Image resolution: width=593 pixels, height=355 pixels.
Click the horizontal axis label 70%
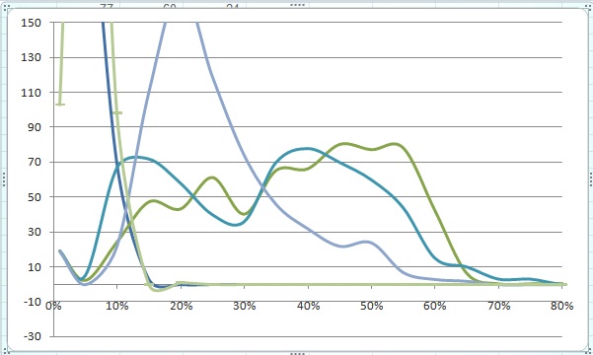pyautogui.click(x=499, y=306)
